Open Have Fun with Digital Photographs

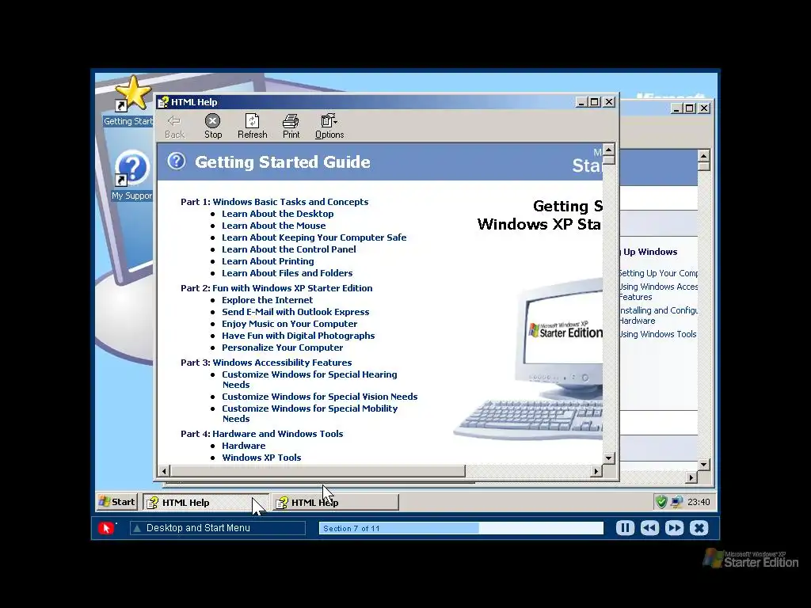[x=299, y=336]
